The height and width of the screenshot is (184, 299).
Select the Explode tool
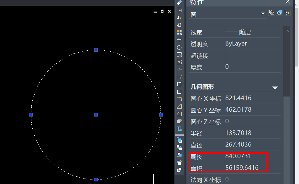click(179, 121)
